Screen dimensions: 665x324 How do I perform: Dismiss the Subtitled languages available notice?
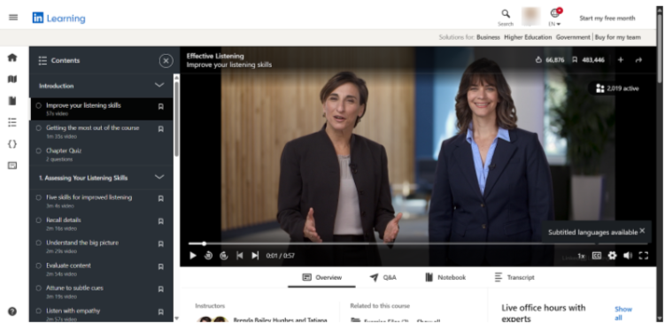[x=642, y=231]
